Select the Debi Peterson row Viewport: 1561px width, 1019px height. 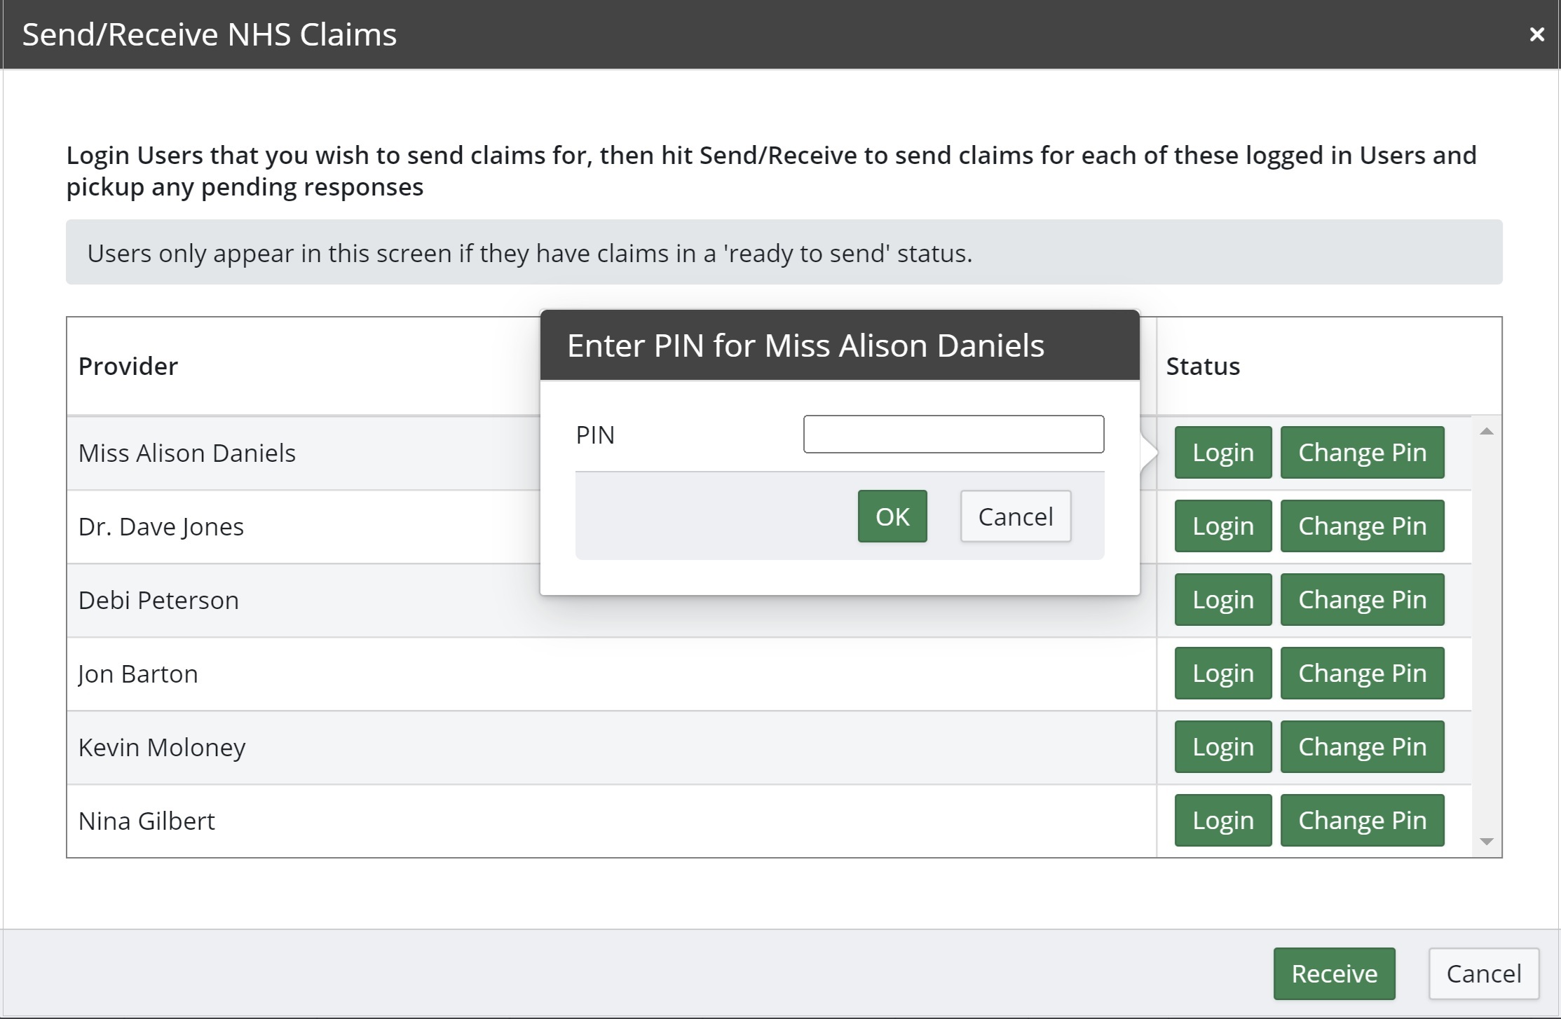tap(769, 601)
